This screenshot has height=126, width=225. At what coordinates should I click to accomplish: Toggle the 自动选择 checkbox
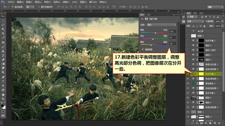[12, 7]
